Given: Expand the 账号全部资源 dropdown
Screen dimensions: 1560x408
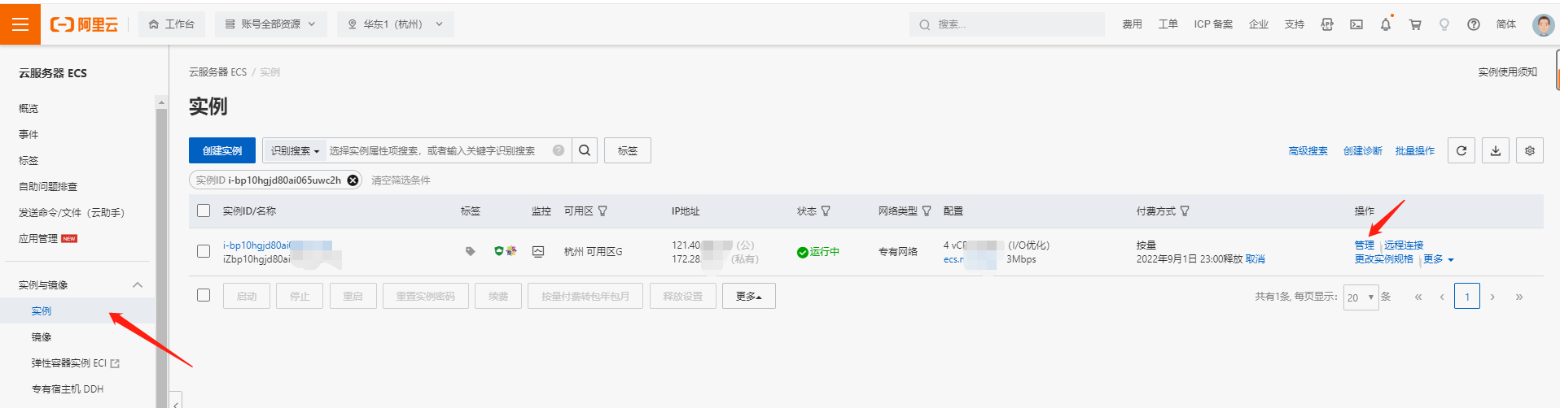Looking at the screenshot, I should [x=271, y=24].
